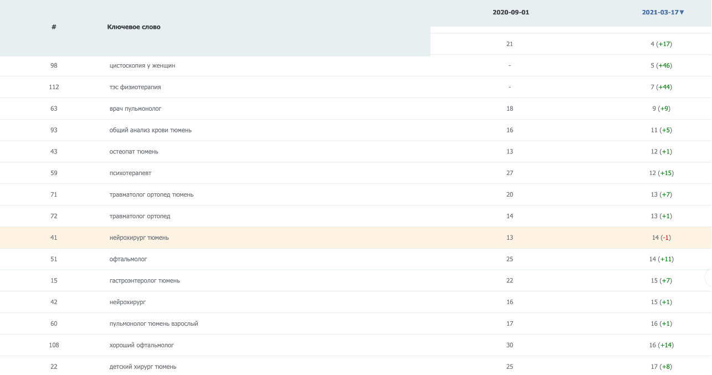Select общий анализ крови тюмень keyword
The height and width of the screenshot is (375, 712).
pyautogui.click(x=150, y=130)
